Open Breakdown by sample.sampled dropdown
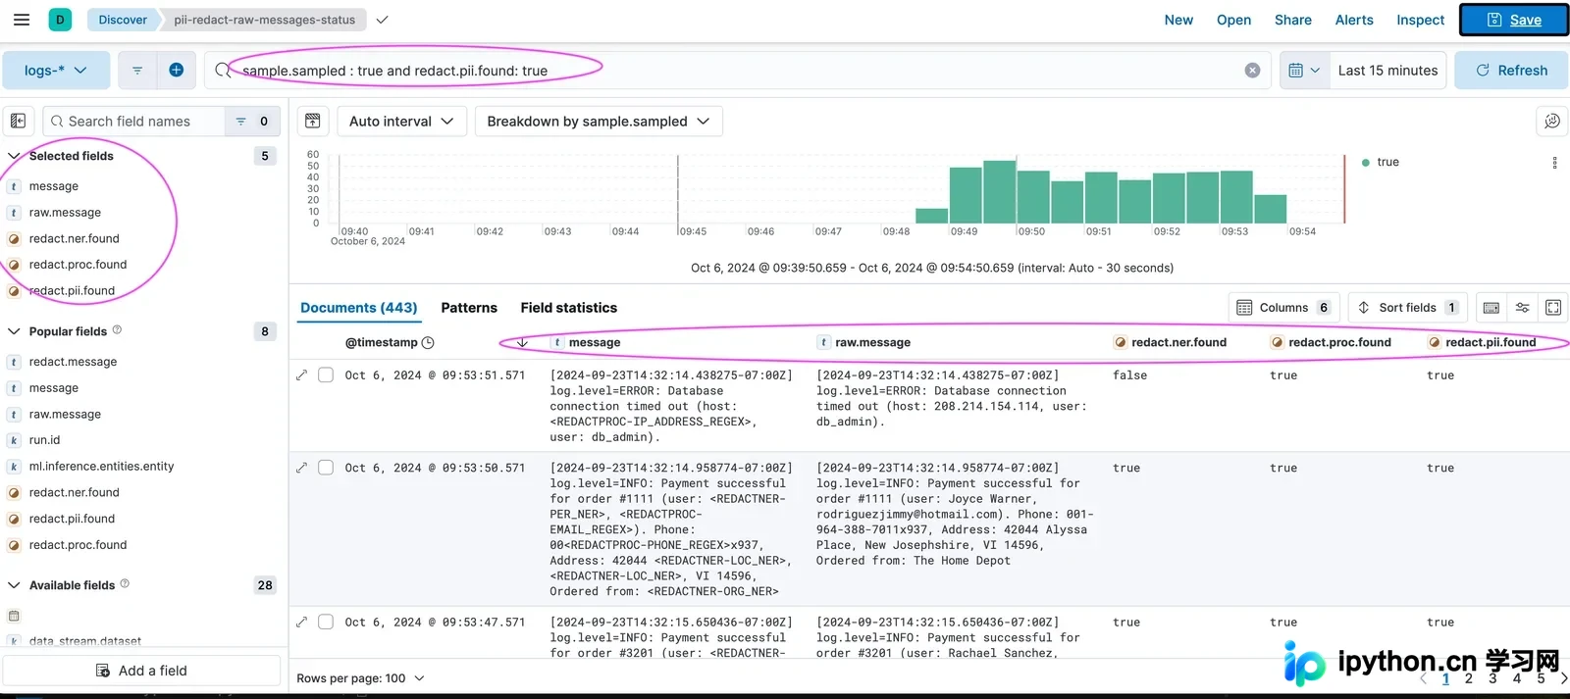Screen dimensions: 1570x699 tap(599, 121)
